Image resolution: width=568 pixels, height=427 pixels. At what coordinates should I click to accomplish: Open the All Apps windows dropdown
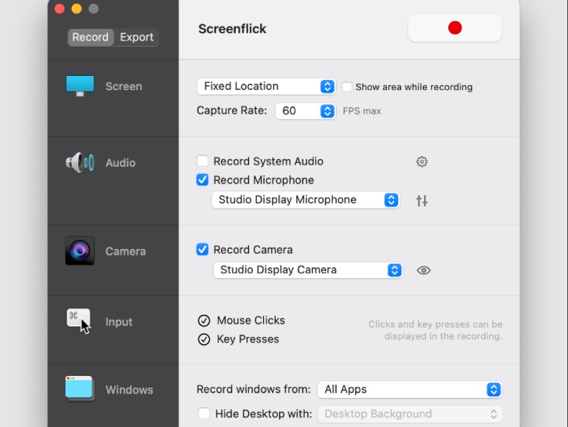pyautogui.click(x=410, y=389)
